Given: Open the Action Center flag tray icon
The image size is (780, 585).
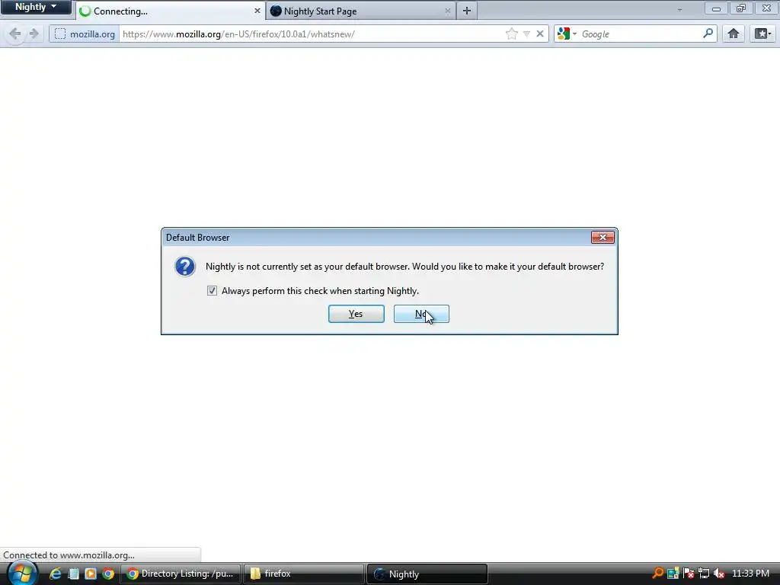Looking at the screenshot, I should click(689, 574).
